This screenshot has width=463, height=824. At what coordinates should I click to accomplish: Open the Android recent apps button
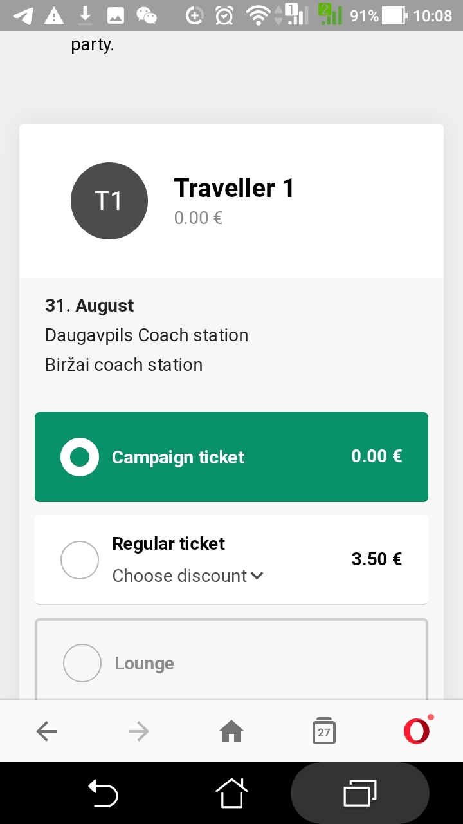360,792
